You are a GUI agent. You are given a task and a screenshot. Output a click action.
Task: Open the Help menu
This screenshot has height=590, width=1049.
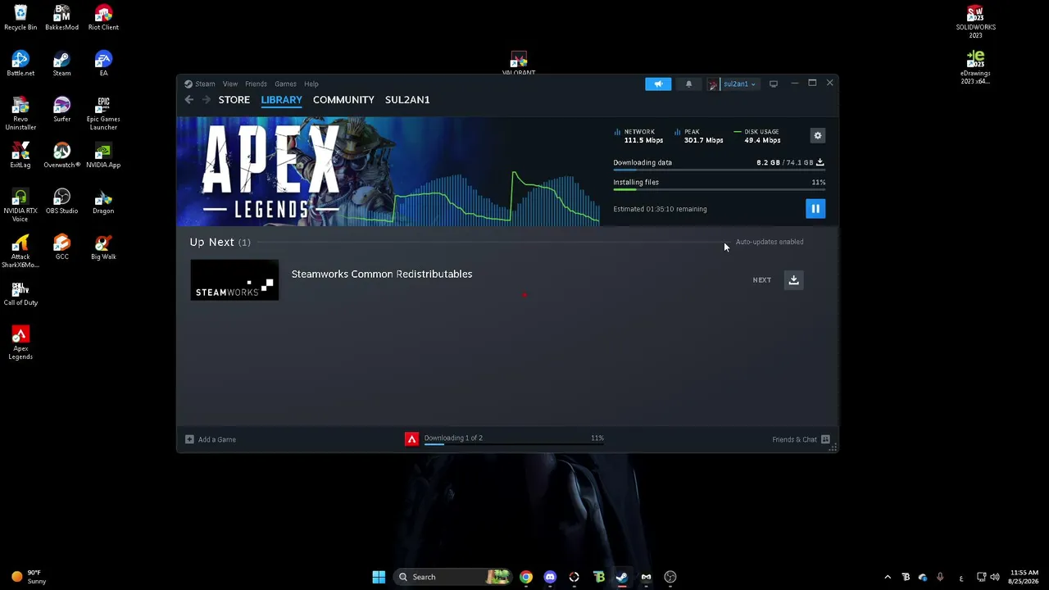click(x=311, y=84)
